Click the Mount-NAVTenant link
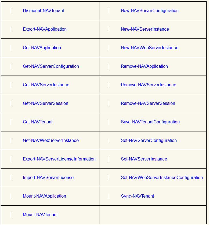209x225 pixels. pyautogui.click(x=40, y=215)
